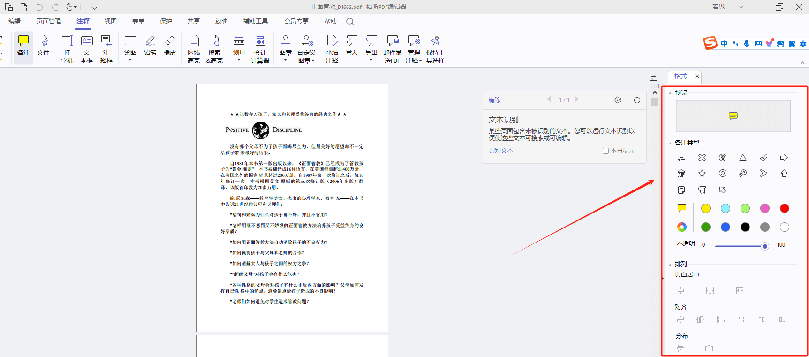The width and height of the screenshot is (809, 357).
Task: Open the 保护 tab
Action: (166, 22)
